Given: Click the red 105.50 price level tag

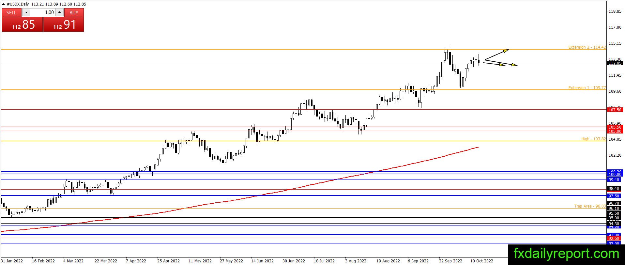Looking at the screenshot, I should pos(615,127).
